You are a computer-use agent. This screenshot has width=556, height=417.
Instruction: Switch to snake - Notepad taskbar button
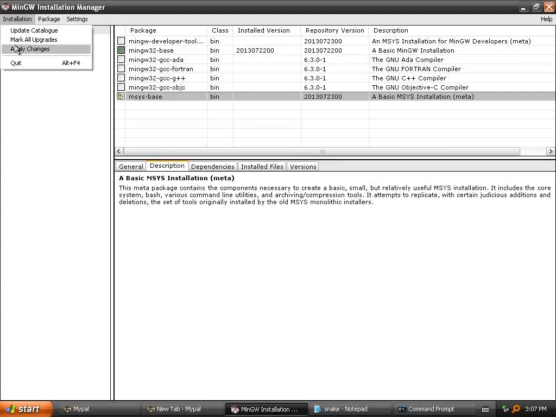[x=349, y=409]
